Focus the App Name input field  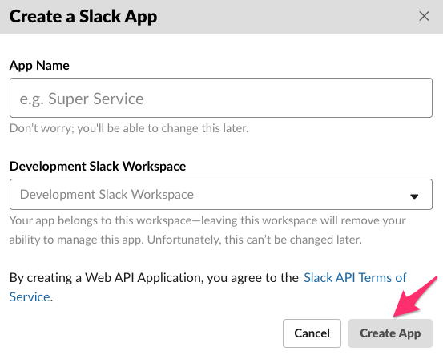click(221, 98)
